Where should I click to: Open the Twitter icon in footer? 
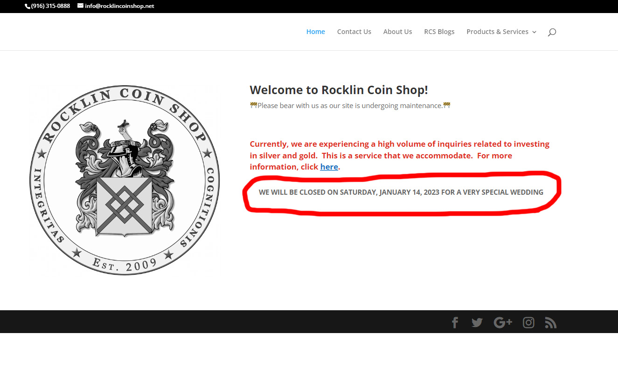pos(477,322)
